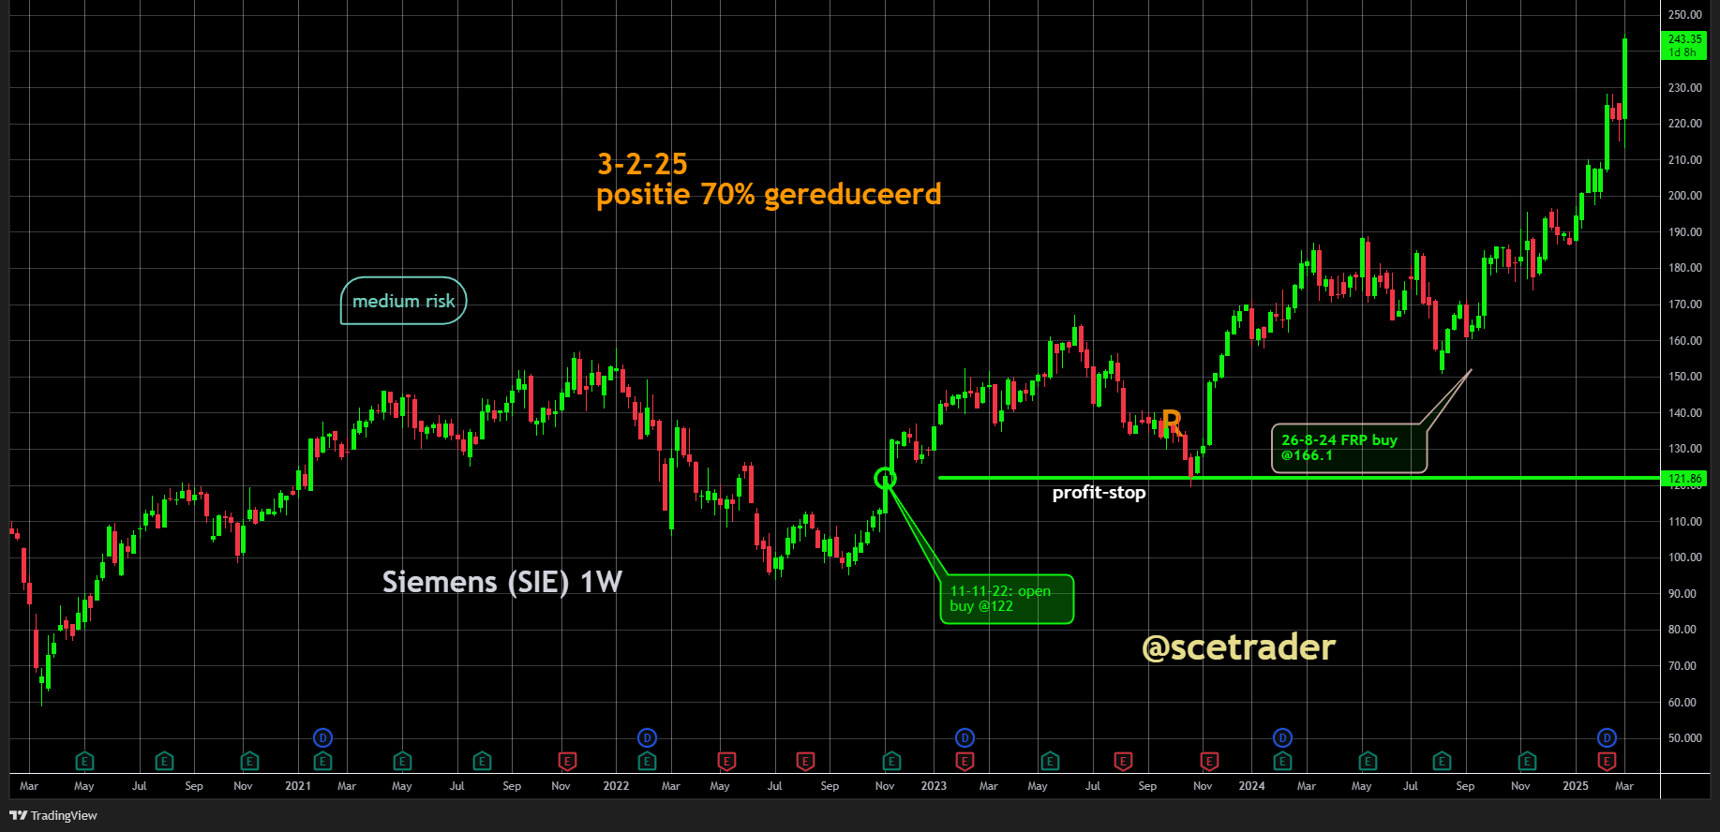Image resolution: width=1720 pixels, height=832 pixels.
Task: Open the May 2023 earnings marker
Action: (x=1050, y=761)
